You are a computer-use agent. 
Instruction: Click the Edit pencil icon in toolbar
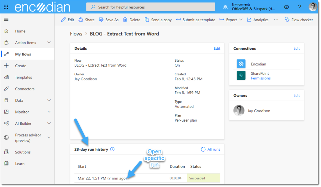pyautogui.click(x=63, y=20)
